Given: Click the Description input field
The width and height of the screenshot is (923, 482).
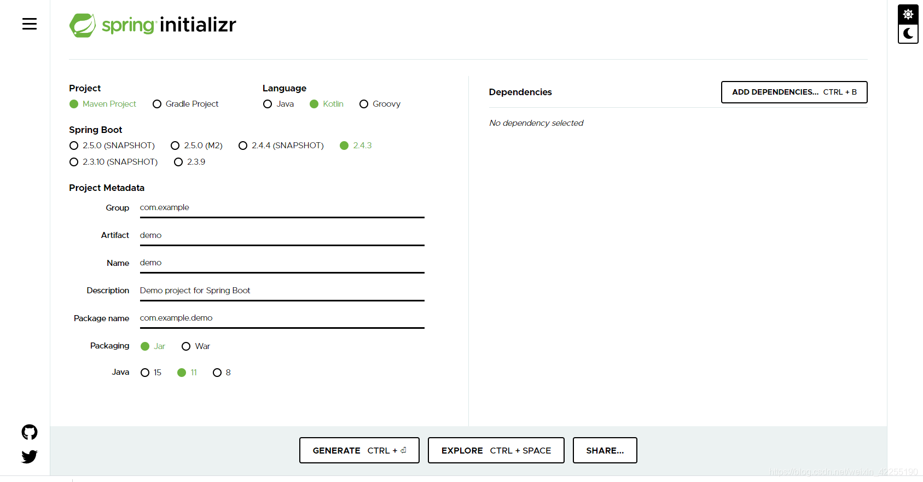Looking at the screenshot, I should 282,291.
